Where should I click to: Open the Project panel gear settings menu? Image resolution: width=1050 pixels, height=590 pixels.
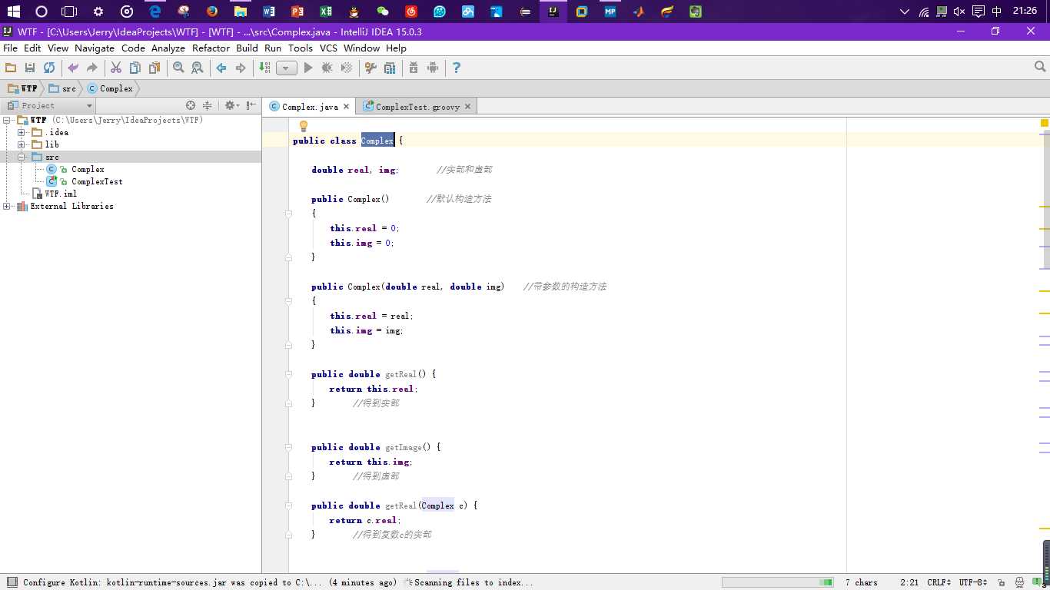(x=231, y=105)
